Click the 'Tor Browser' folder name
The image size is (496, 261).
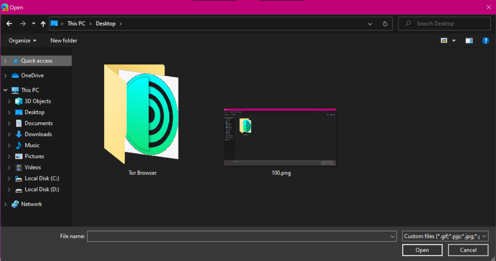point(142,173)
